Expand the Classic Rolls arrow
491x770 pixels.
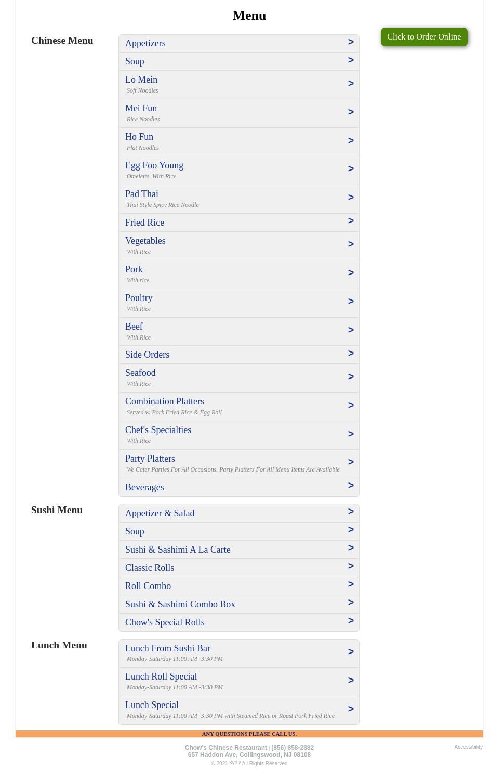click(x=351, y=566)
